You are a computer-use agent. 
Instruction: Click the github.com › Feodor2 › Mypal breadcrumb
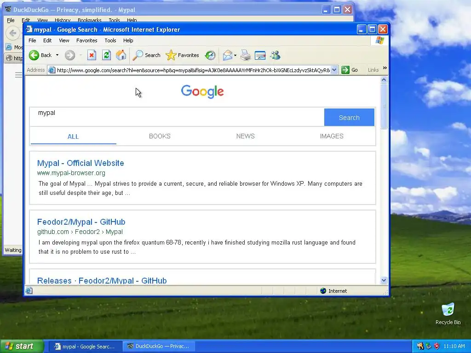80,232
